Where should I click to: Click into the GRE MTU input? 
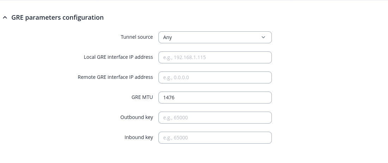point(215,98)
